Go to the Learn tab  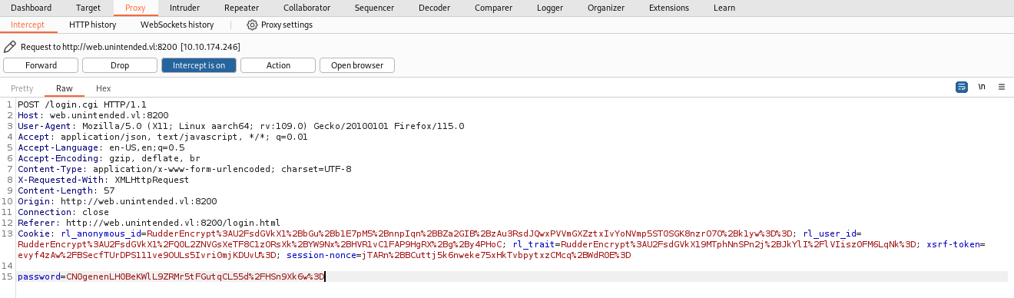tap(724, 8)
